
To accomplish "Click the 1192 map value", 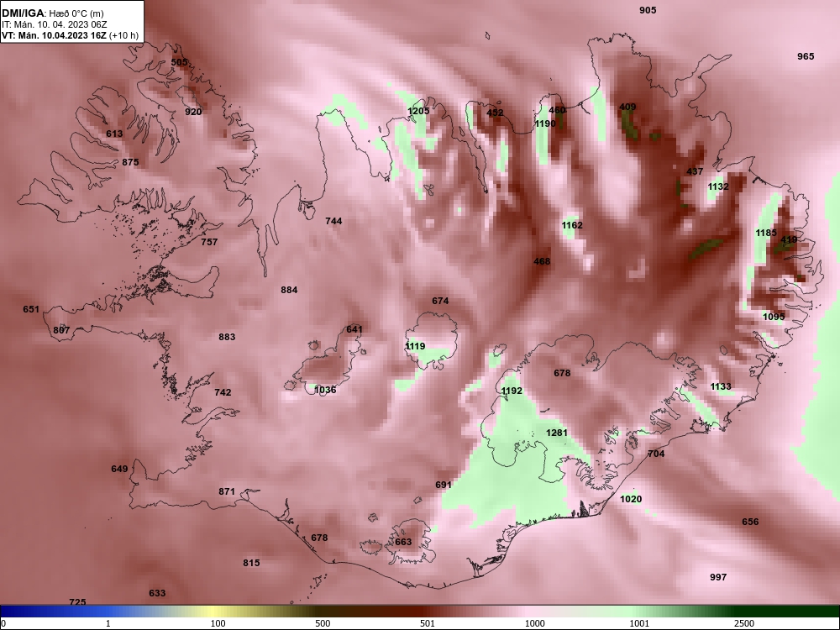I will (512, 391).
